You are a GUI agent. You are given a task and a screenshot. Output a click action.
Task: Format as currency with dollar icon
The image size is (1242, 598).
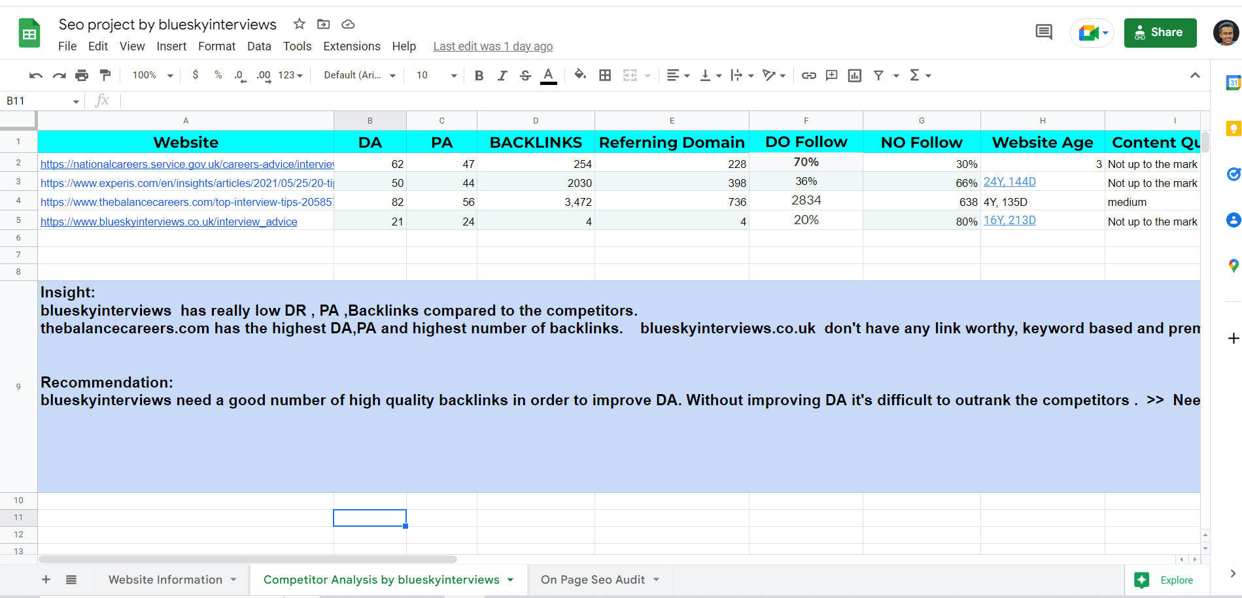[196, 75]
